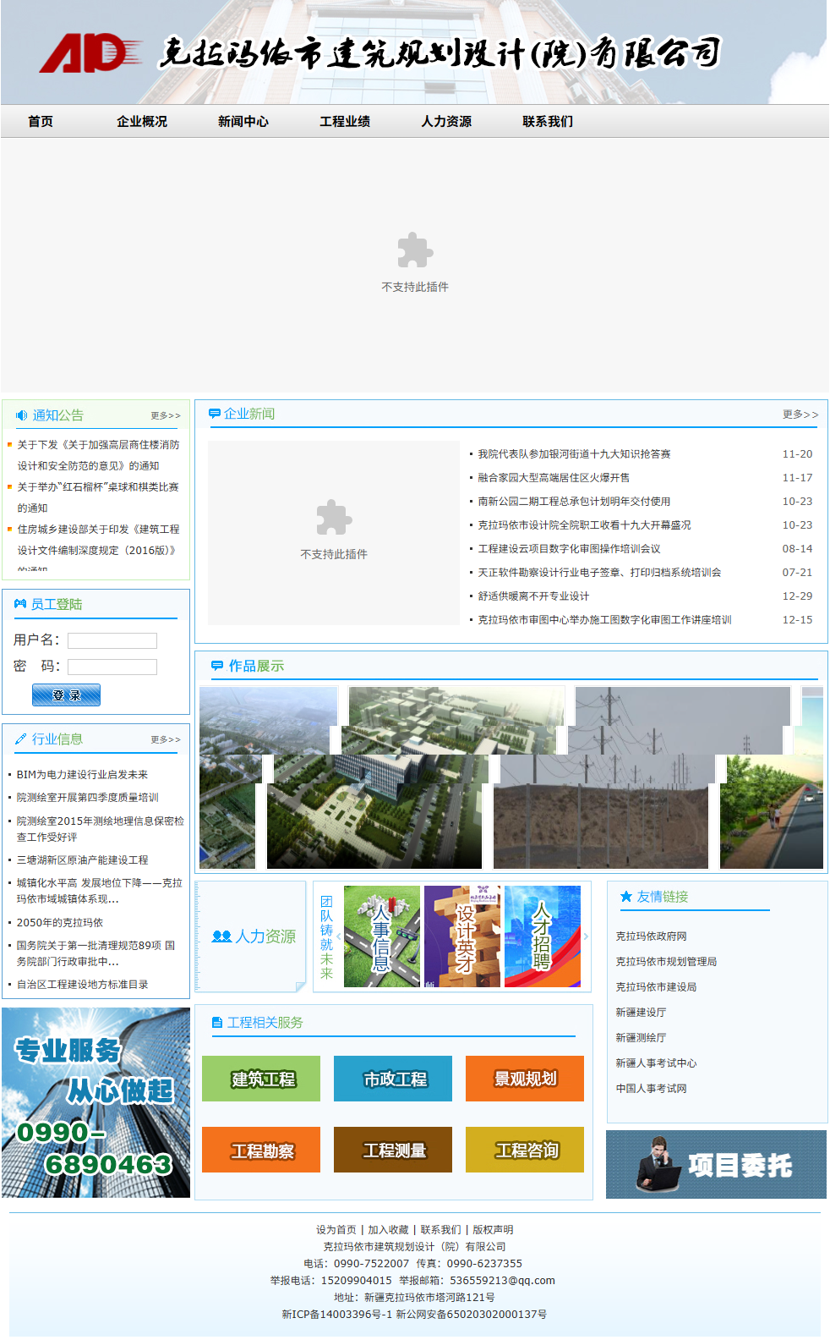Click the red AD company logo
The height and width of the screenshot is (1340, 830).
(91, 54)
